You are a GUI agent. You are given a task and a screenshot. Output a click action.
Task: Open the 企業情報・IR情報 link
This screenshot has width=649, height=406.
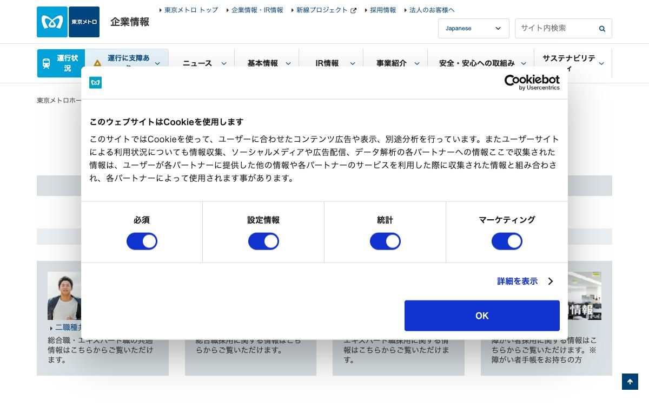[257, 10]
